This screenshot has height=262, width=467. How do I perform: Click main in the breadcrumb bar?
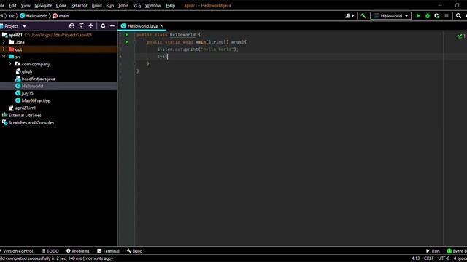[61, 16]
